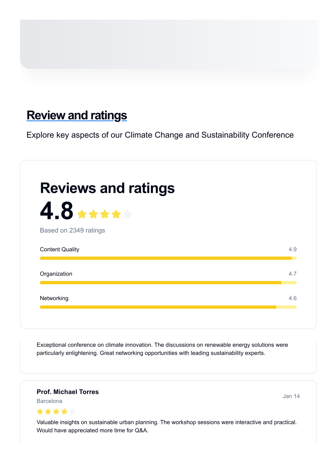Viewport: 331px width, 468px height.
Task: Click the 4.8 overall score
Action: click(x=57, y=211)
